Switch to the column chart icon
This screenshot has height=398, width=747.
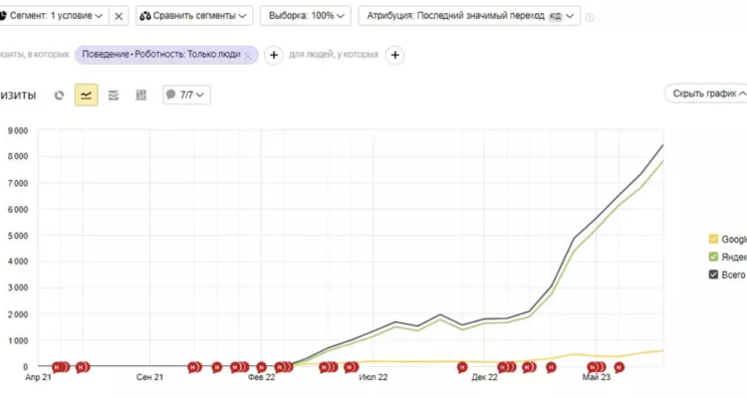[141, 96]
